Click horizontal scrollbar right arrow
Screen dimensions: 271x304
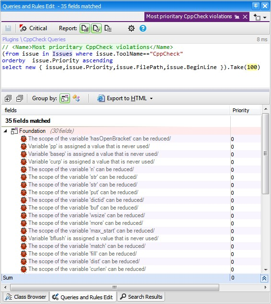point(266,287)
